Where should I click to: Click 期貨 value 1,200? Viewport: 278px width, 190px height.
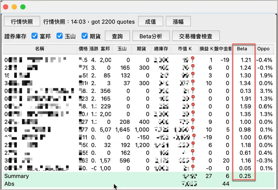[x=142, y=145]
